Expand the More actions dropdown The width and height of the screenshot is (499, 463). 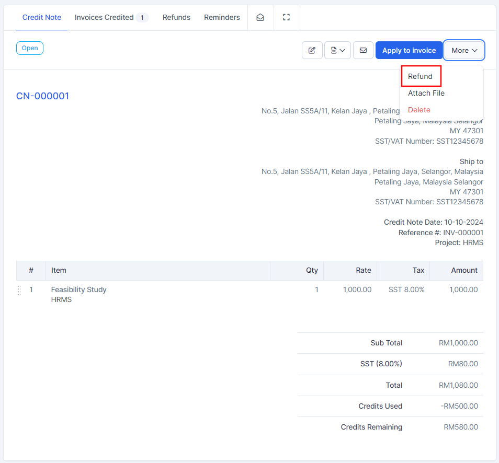(464, 51)
